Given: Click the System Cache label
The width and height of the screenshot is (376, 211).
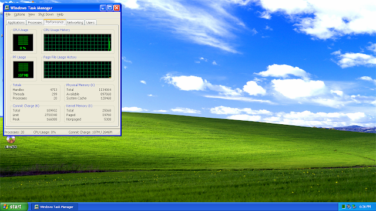Looking at the screenshot, I should click(x=76, y=98).
